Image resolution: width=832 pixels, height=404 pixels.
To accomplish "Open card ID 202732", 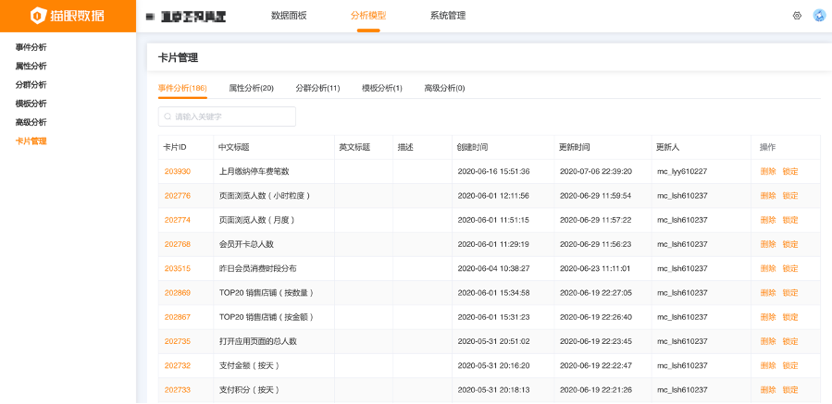I will [x=177, y=366].
